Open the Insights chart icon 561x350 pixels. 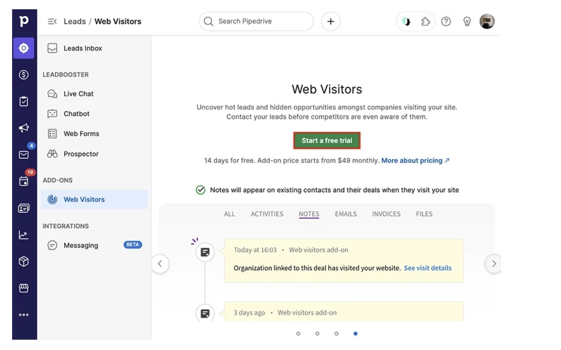point(24,235)
